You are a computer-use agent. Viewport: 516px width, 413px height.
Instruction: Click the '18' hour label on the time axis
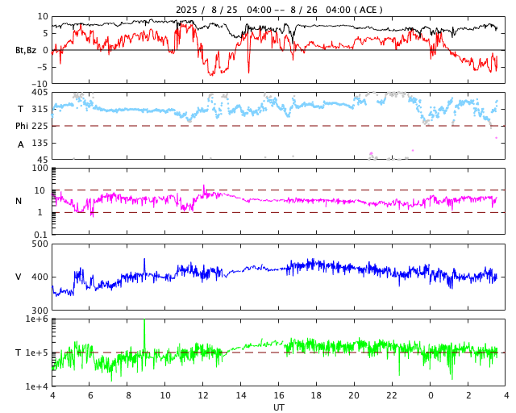point(316,395)
